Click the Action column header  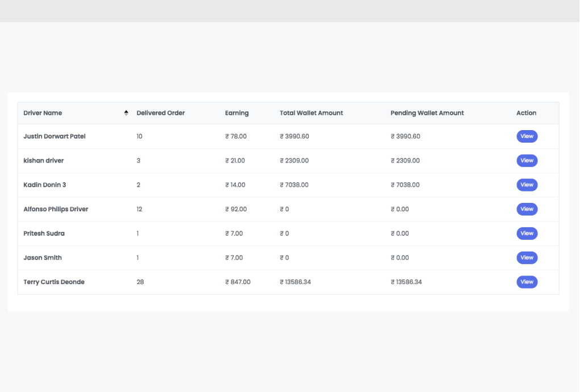527,113
